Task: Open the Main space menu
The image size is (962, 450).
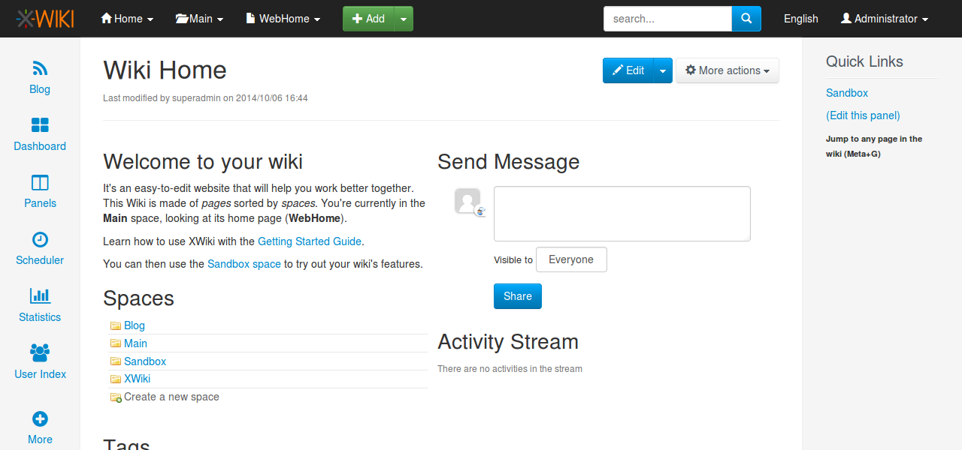Action: click(x=199, y=19)
